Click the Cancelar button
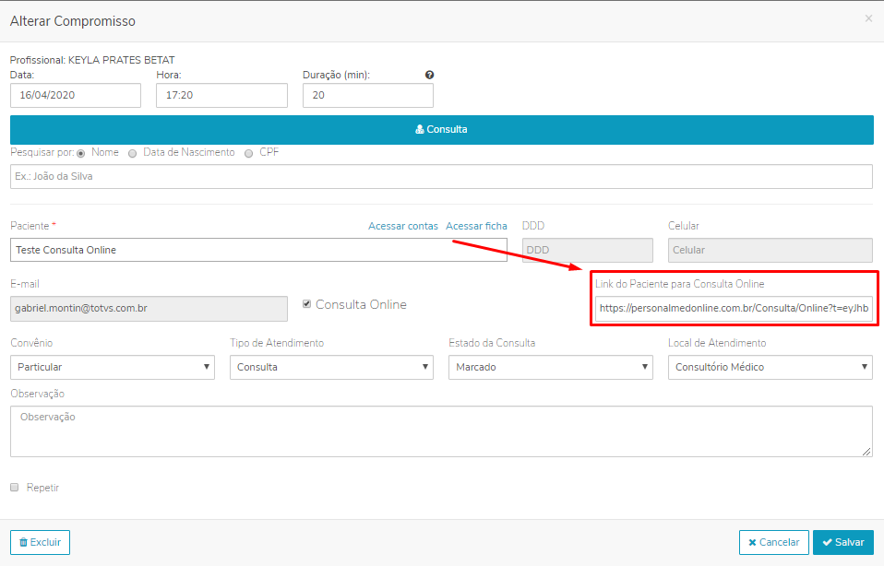884x566 pixels. click(774, 542)
